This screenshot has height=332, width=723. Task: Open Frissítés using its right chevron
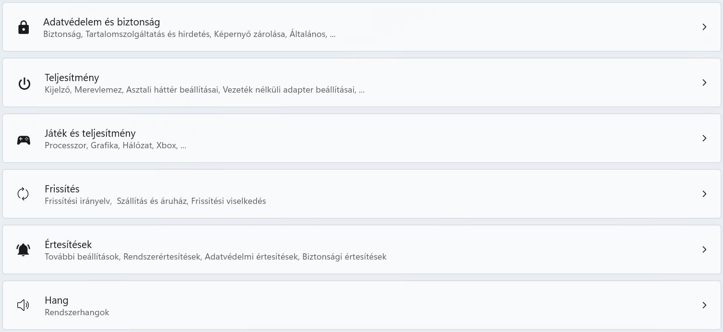tap(704, 194)
